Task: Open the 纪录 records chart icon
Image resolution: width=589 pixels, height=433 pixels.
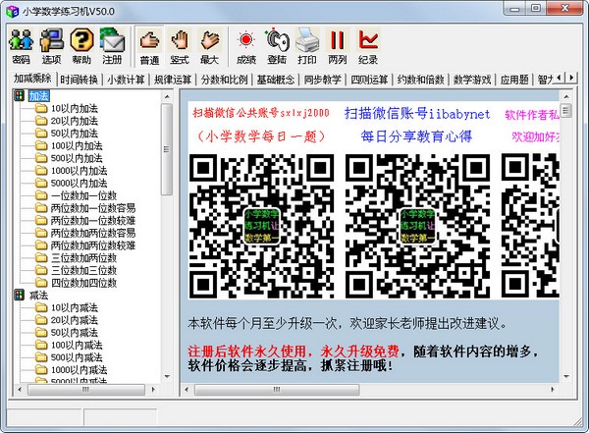Action: click(368, 46)
